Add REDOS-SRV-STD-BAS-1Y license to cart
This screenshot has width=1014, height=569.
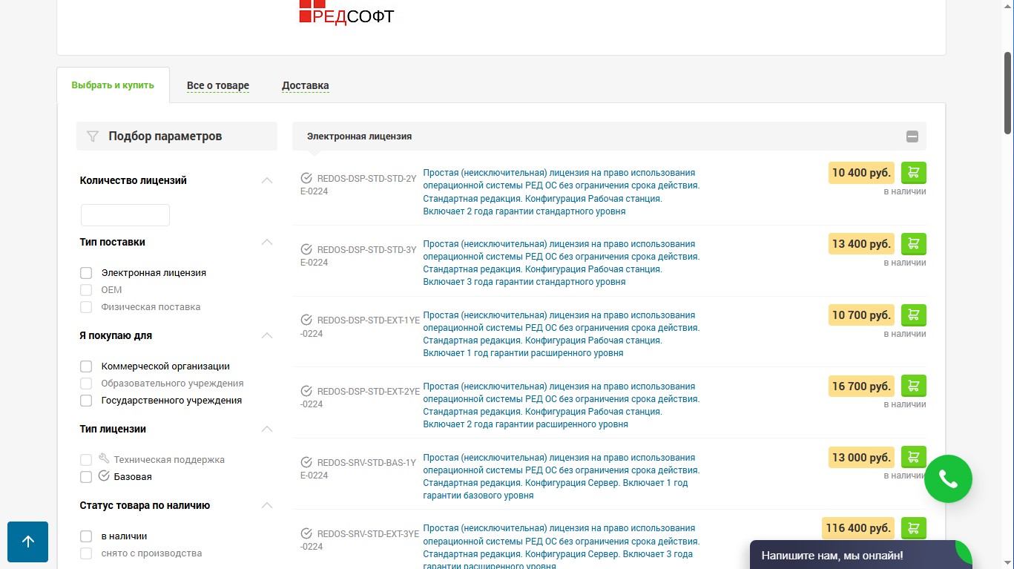(x=914, y=457)
